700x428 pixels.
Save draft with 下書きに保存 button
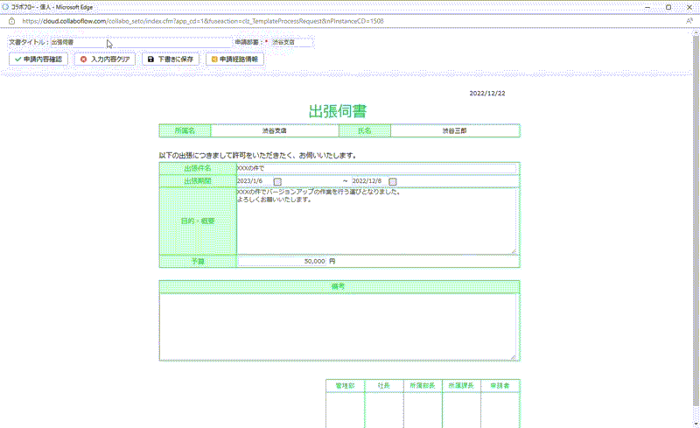click(x=171, y=59)
